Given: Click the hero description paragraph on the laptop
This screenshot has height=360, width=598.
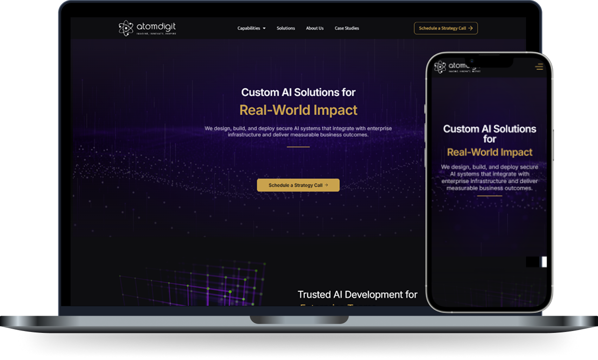Looking at the screenshot, I should pyautogui.click(x=298, y=131).
